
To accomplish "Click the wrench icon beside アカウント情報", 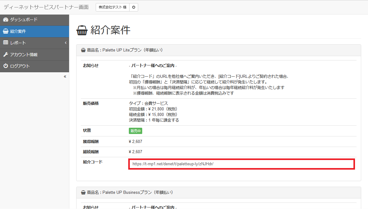I will [x=6, y=55].
